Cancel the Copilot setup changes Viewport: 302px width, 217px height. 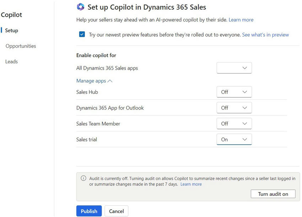(x=116, y=211)
